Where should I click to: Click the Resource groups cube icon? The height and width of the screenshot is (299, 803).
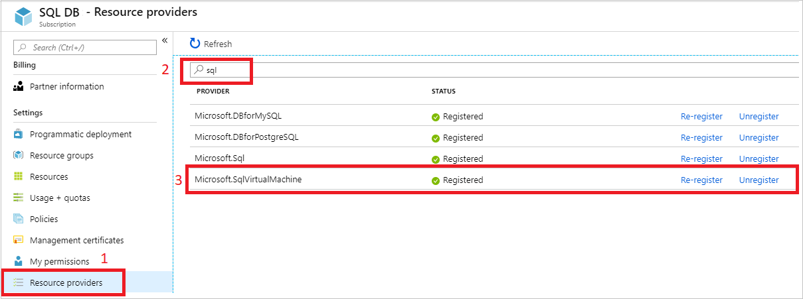19,156
